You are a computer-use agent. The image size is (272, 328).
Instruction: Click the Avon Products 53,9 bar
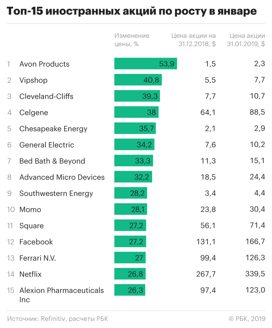click(x=145, y=63)
